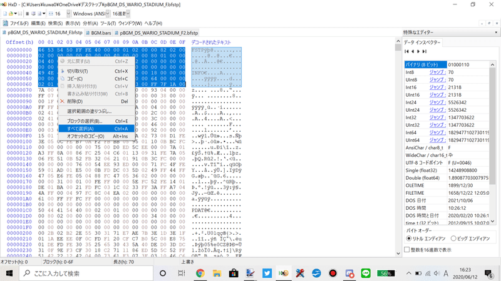Click the Windows Start button
The height and width of the screenshot is (281, 501).
coord(9,274)
